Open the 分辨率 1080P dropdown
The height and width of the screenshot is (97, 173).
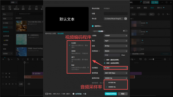[116, 35]
